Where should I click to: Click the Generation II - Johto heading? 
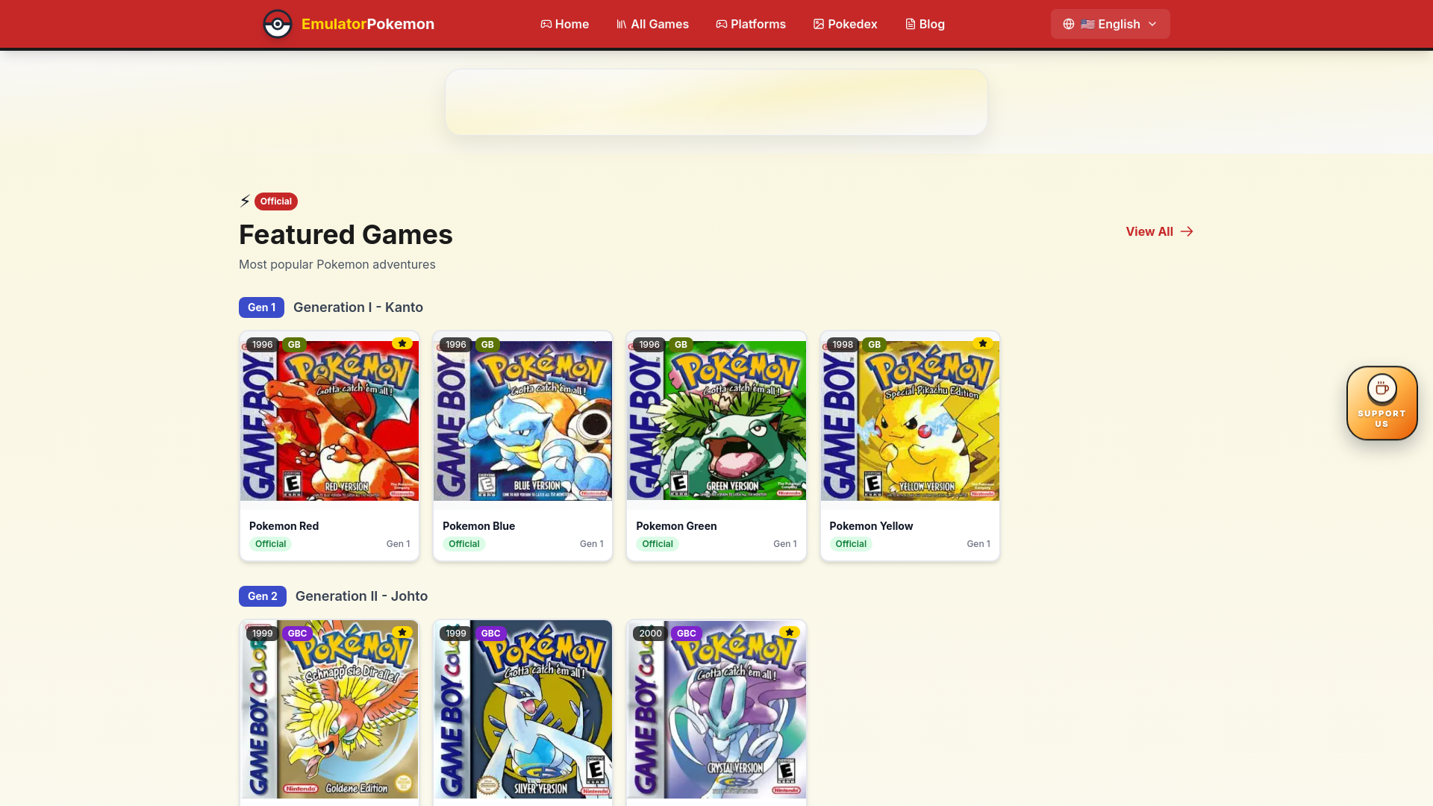click(x=361, y=596)
